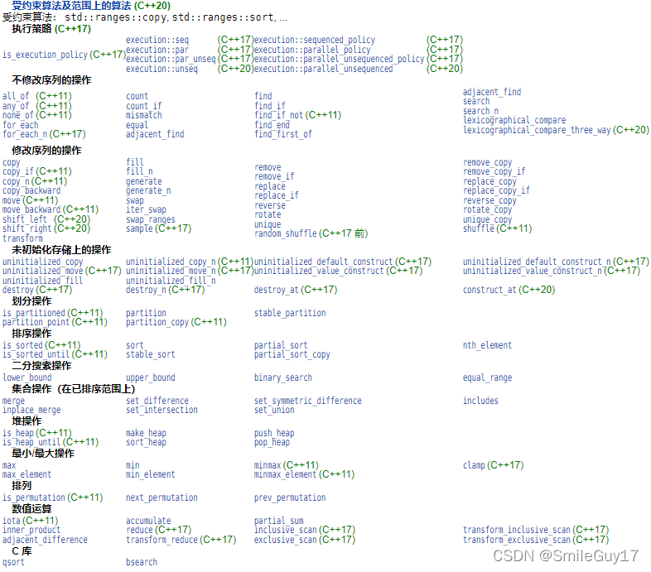This screenshot has width=651, height=572.
Task: Open the search_n link
Action: tap(480, 111)
